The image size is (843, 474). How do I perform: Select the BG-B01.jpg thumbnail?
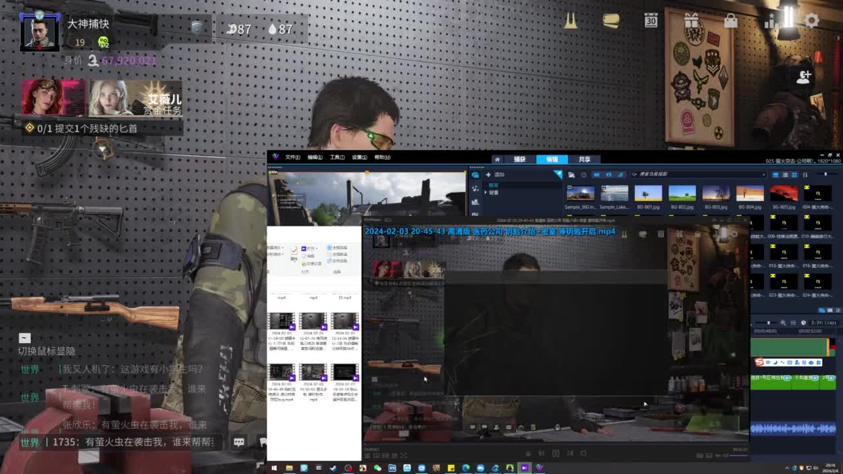click(648, 194)
